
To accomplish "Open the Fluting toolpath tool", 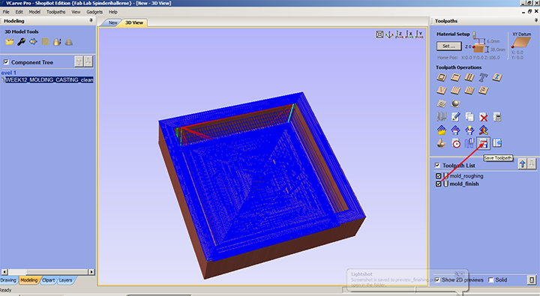I will coord(456,91).
